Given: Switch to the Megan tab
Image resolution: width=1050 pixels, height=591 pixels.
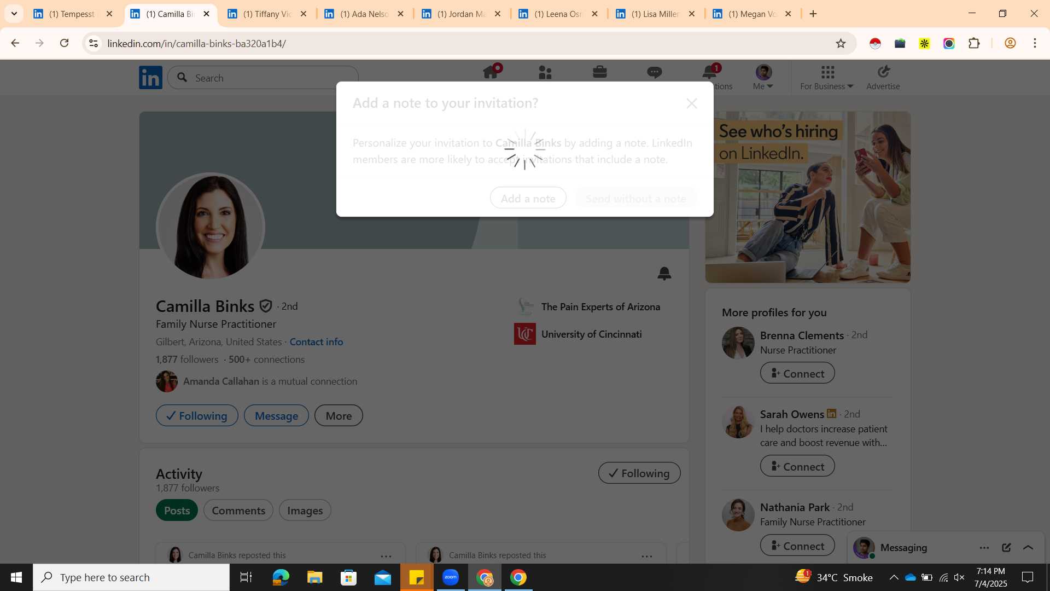Looking at the screenshot, I should [x=752, y=14].
